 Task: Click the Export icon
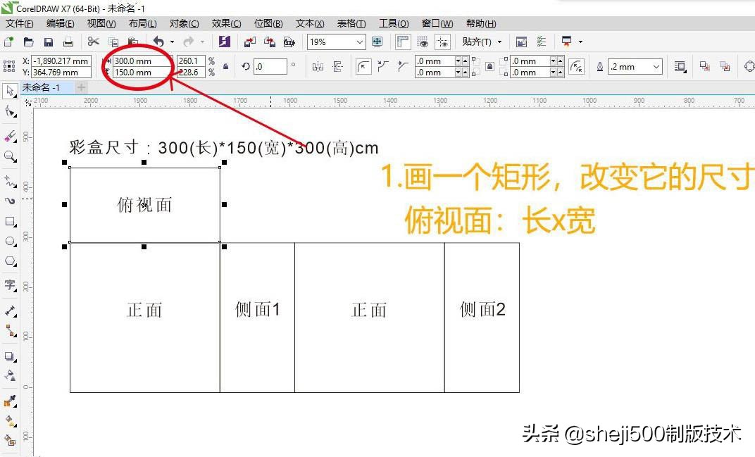click(269, 42)
